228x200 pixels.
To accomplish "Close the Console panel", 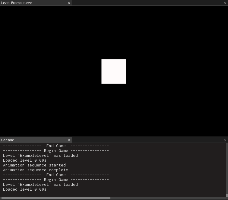I will pyautogui.click(x=225, y=140).
